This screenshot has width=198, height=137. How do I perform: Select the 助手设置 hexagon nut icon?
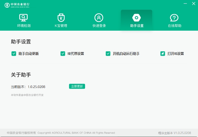tap(136, 18)
